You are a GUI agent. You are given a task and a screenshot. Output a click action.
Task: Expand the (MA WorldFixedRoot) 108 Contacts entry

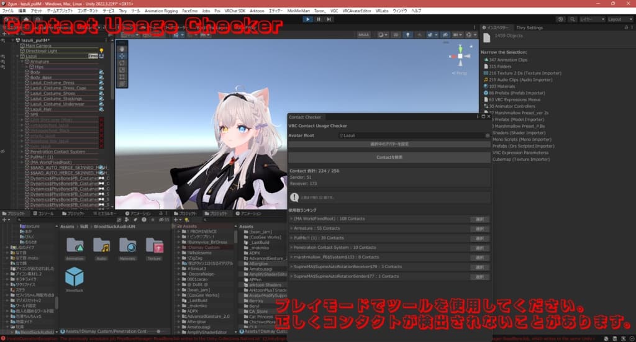(291, 219)
